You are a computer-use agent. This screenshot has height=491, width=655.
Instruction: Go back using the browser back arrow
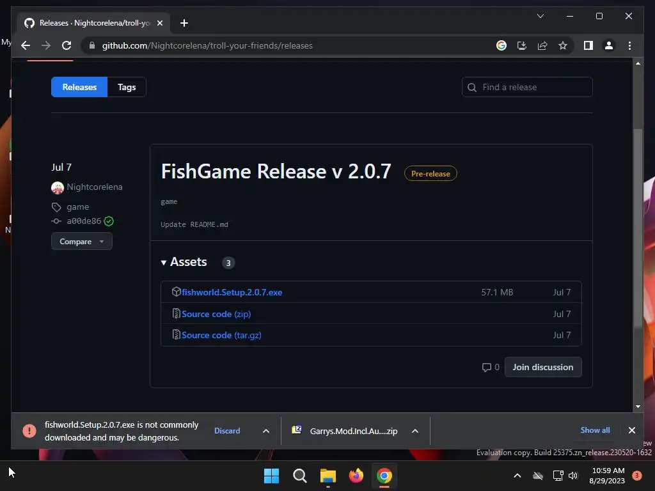click(26, 45)
